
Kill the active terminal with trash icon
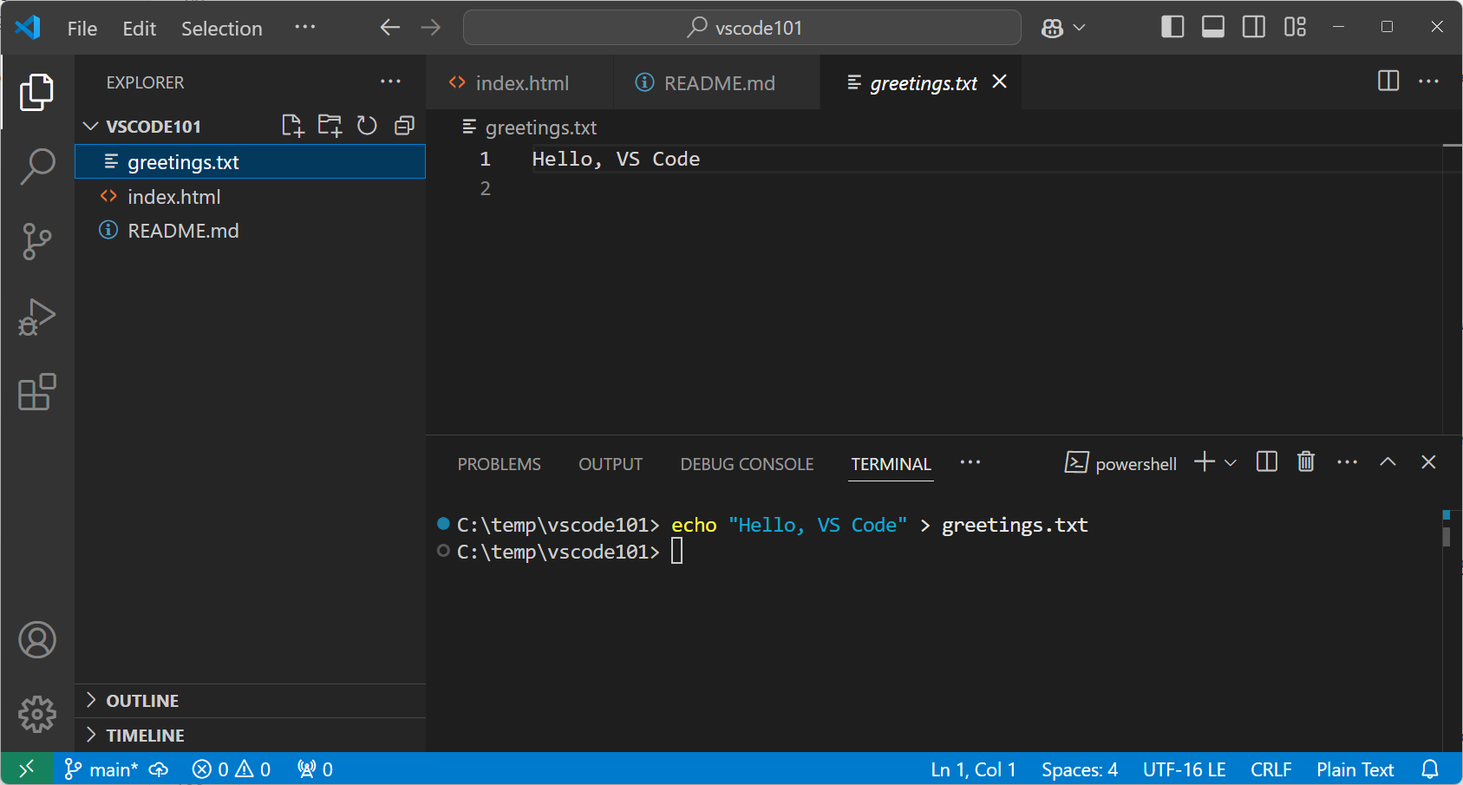(x=1306, y=461)
